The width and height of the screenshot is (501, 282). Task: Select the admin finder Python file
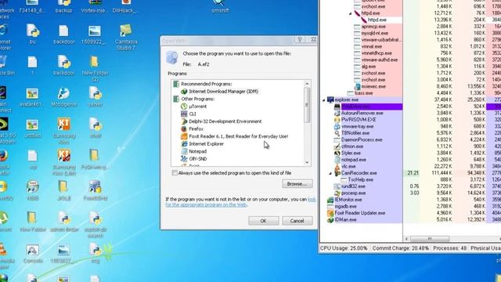(x=64, y=222)
